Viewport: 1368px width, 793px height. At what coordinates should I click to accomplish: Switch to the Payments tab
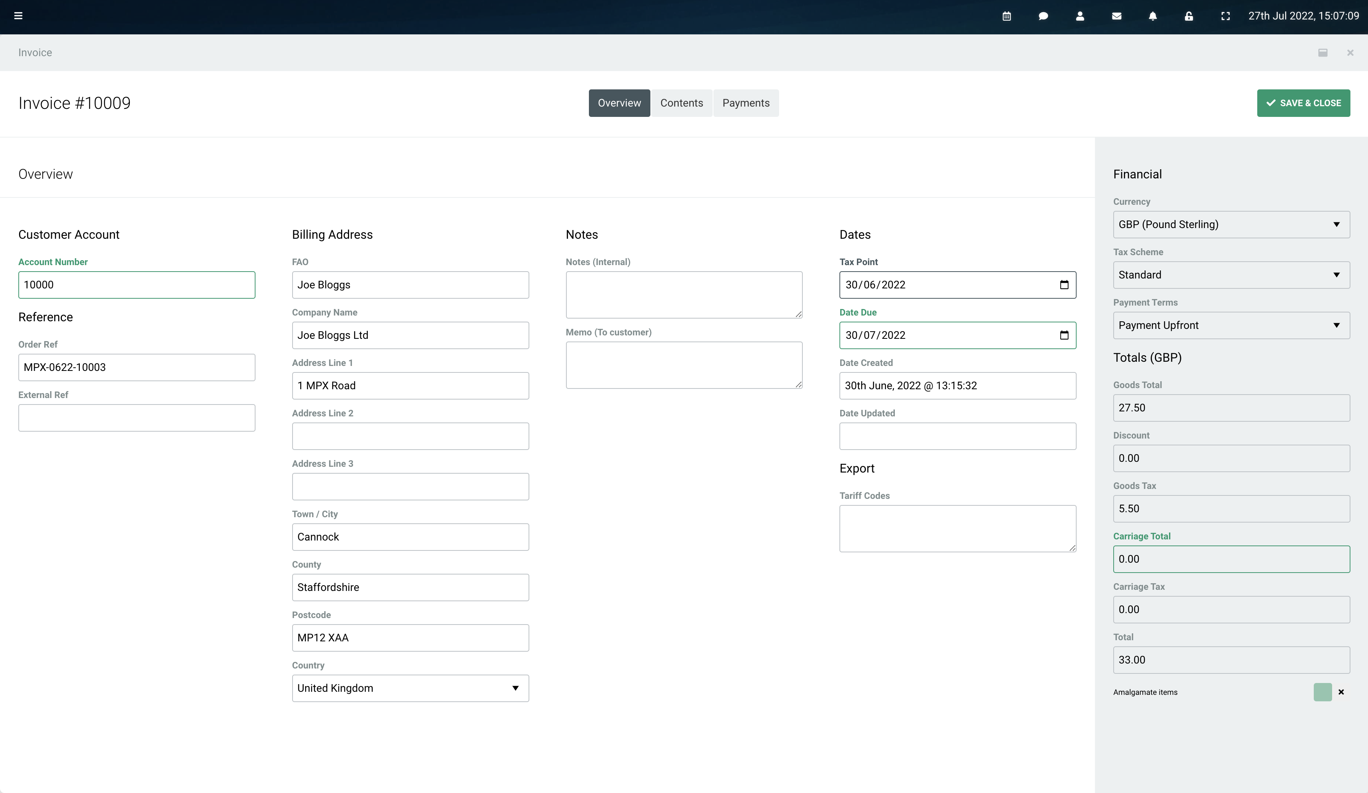point(746,103)
